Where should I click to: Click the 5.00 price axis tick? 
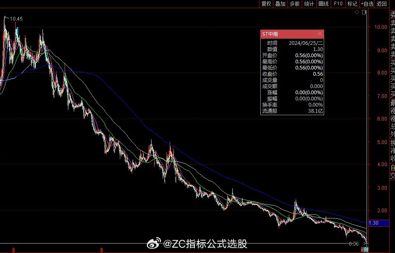point(382,142)
